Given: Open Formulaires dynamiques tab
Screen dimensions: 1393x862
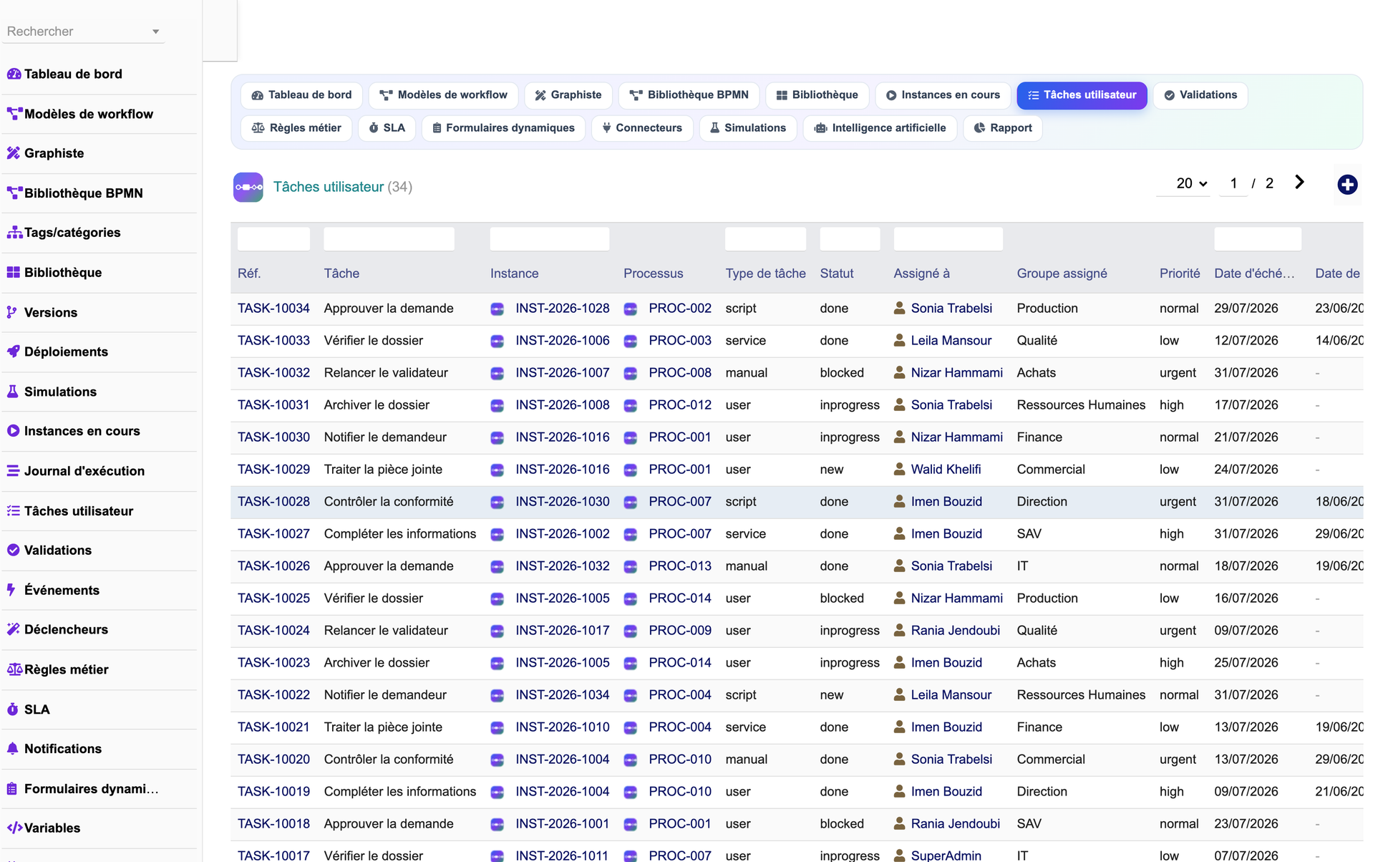Looking at the screenshot, I should pos(503,128).
